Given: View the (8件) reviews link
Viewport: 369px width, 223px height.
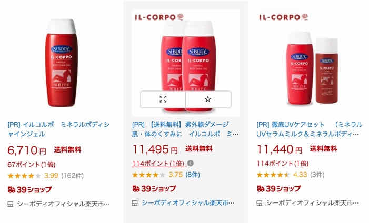Looking at the screenshot, I should point(193,175).
